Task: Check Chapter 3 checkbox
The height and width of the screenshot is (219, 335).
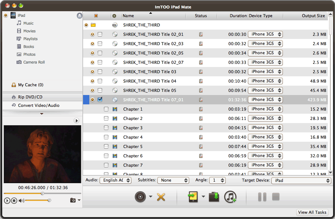Action: 106,128
